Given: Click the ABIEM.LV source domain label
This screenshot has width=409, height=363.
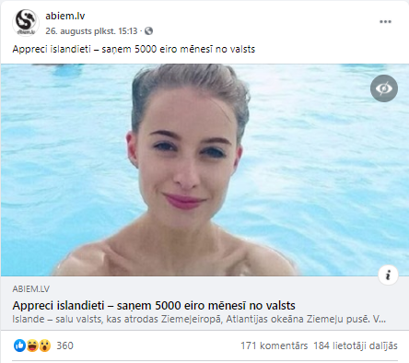Looking at the screenshot, I should (30, 289).
